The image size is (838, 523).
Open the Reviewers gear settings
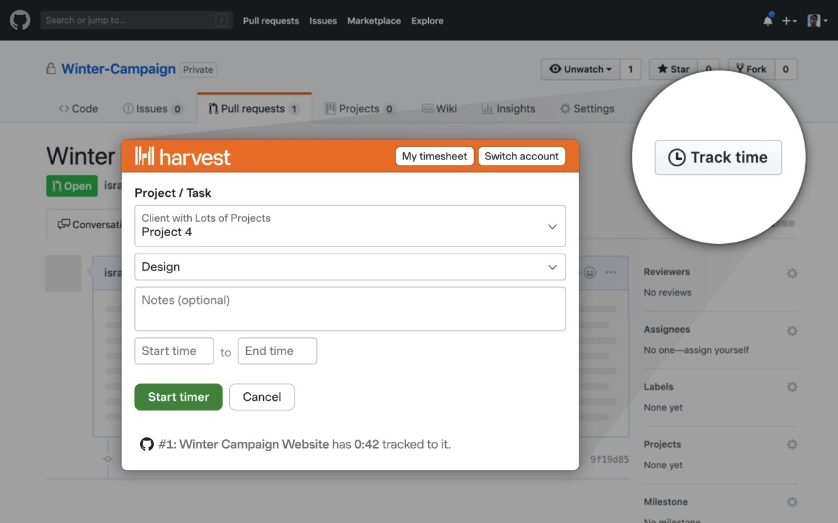792,273
